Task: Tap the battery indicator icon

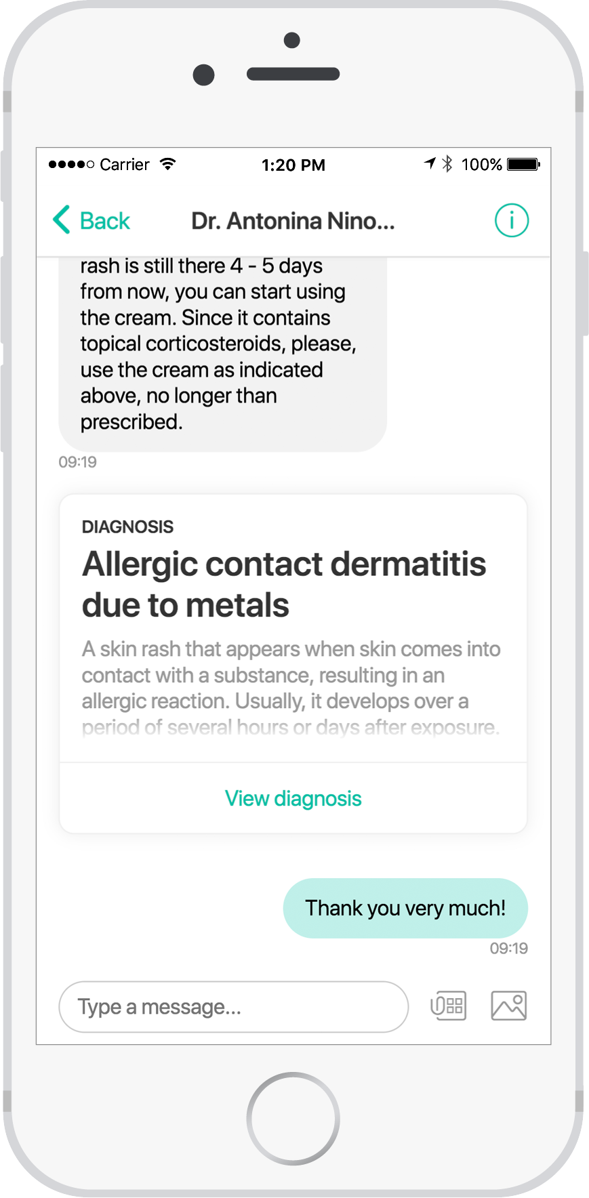Action: (523, 164)
